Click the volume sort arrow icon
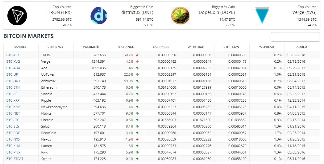This screenshot has width=324, height=164. [x=98, y=47]
